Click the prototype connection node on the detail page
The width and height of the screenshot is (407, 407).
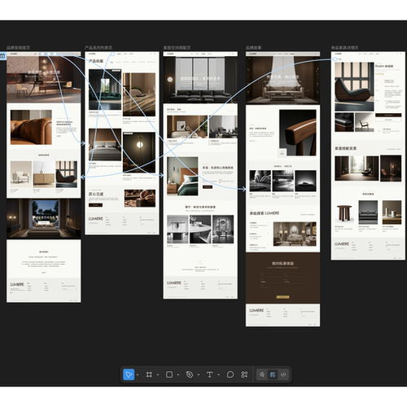pyautogui.click(x=335, y=59)
